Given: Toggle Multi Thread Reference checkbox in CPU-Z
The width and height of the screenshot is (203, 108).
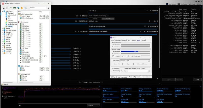Looking at the screenshot, I should [113, 53].
